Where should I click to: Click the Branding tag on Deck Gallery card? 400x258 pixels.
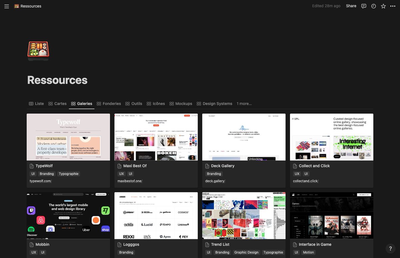[x=214, y=174]
